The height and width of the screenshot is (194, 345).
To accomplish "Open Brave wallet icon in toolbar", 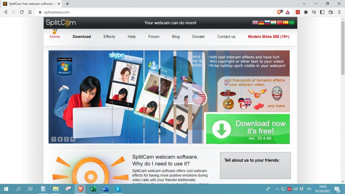I will [331, 12].
